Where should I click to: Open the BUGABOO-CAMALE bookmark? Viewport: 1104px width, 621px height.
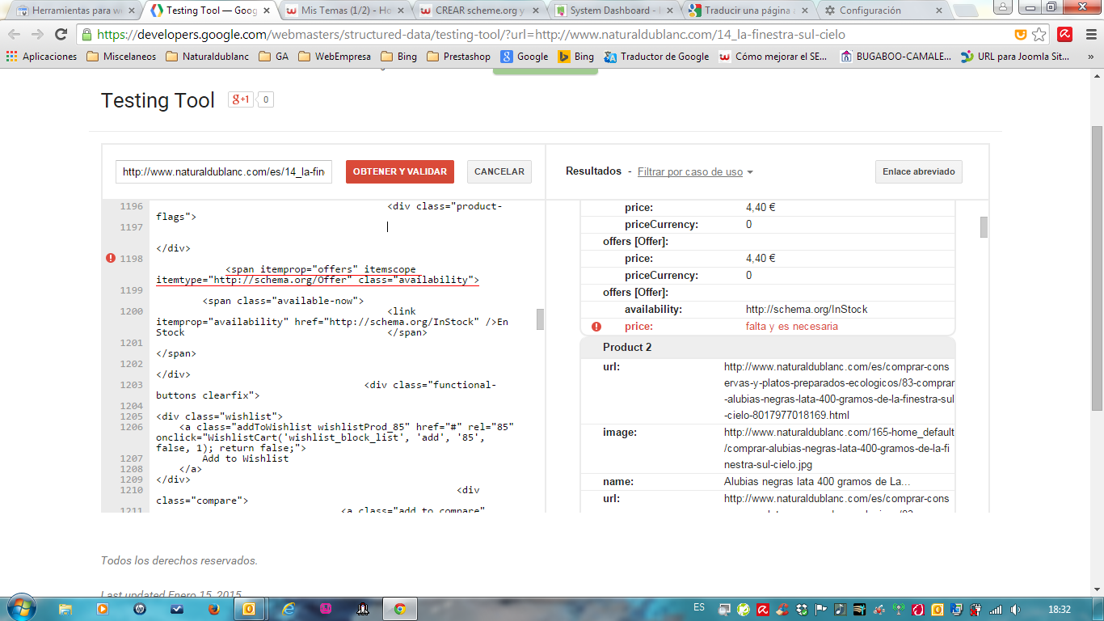(x=896, y=57)
